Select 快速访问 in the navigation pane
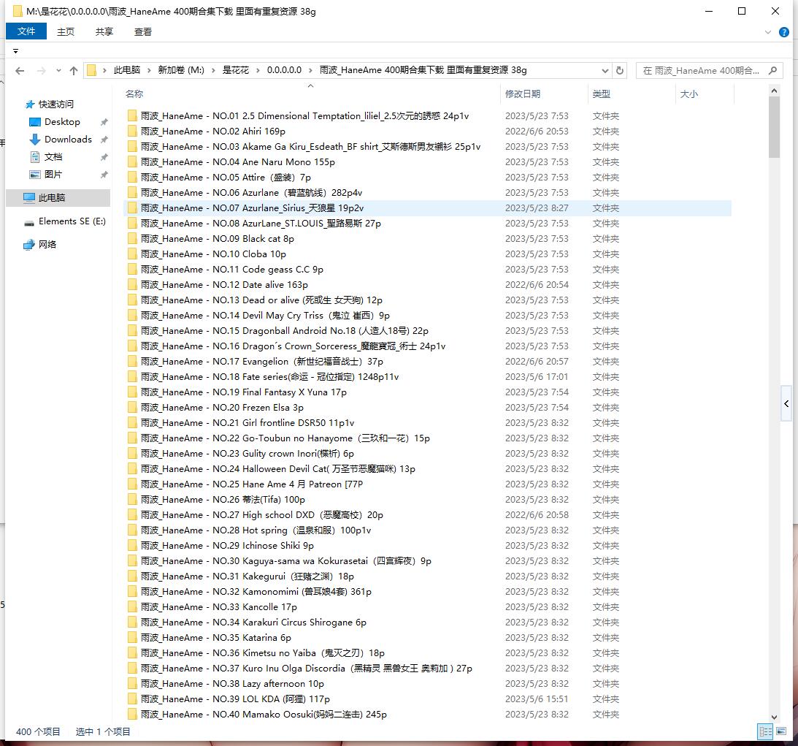 click(x=56, y=104)
